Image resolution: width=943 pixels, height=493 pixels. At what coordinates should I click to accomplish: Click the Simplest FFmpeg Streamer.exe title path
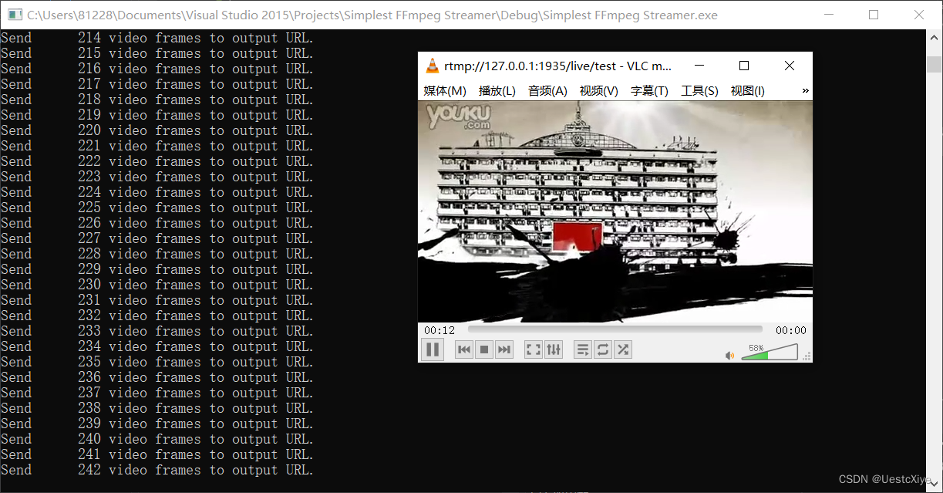pyautogui.click(x=372, y=15)
